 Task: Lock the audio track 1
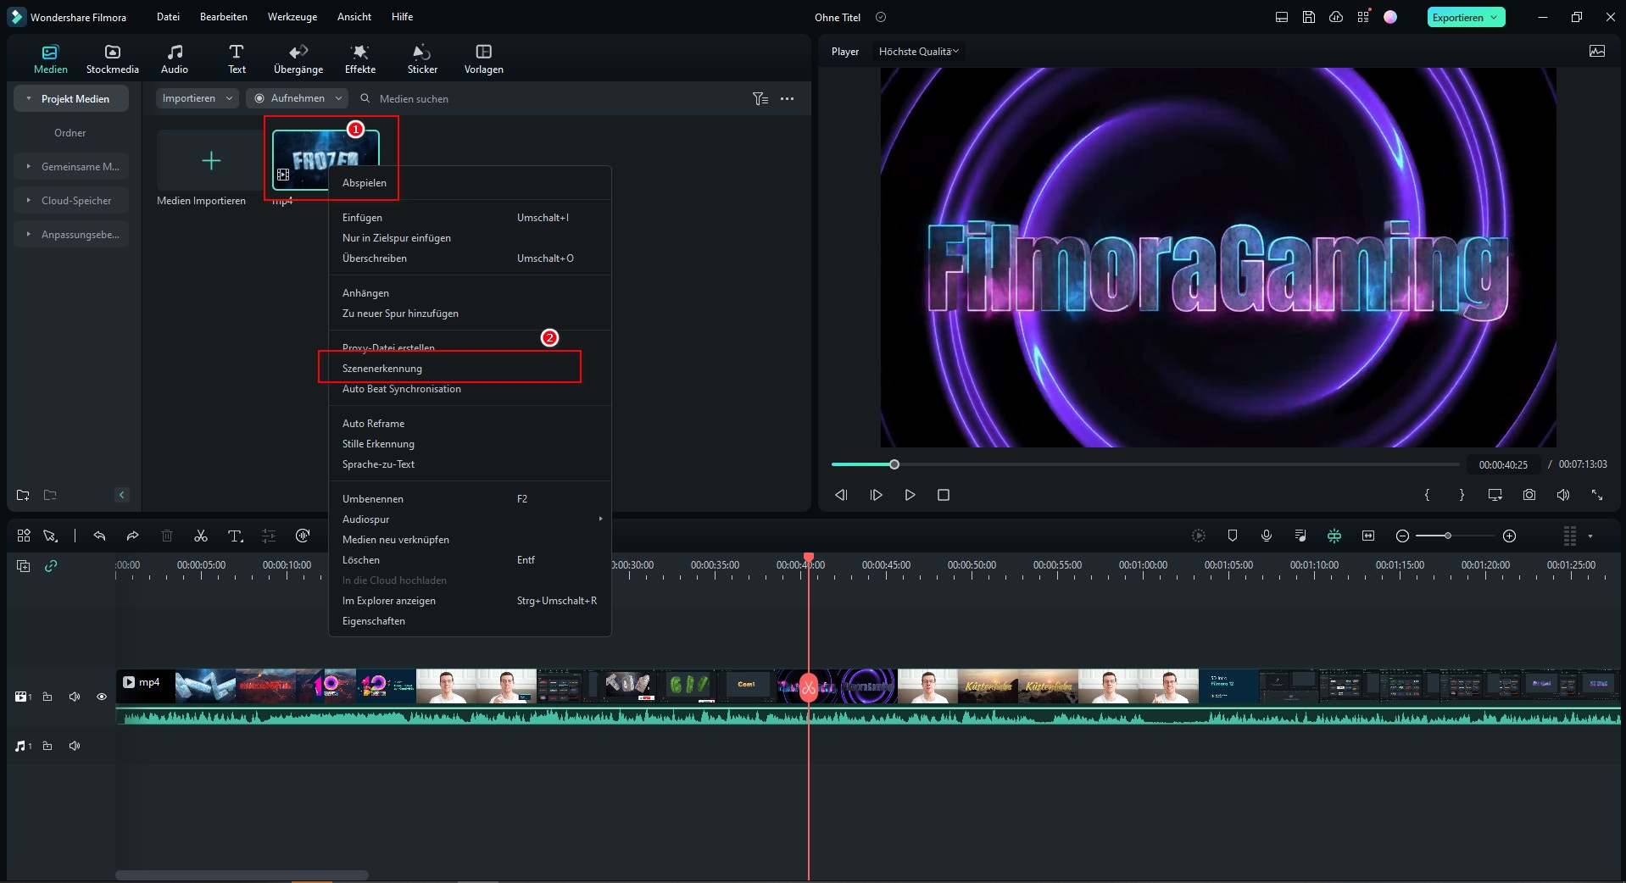pos(47,746)
